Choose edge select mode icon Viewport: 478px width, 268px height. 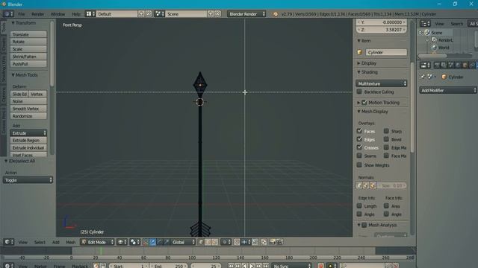point(208,242)
